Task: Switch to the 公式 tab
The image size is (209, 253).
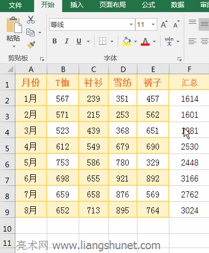Action: point(148,5)
